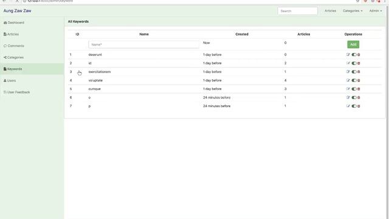389x219 pixels.
Task: Go to Articles in top navbar
Action: (330, 11)
